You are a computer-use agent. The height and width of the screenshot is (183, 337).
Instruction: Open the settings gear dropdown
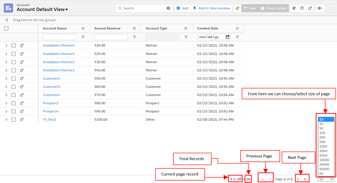pyautogui.click(x=320, y=8)
